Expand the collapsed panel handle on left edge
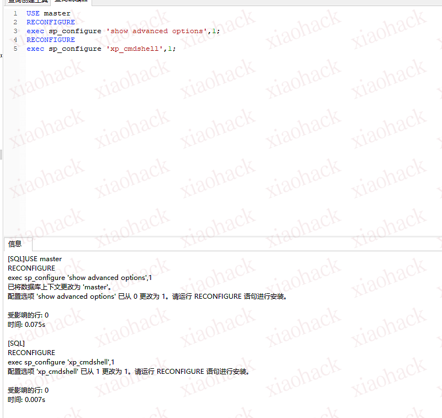 tap(1, 155)
